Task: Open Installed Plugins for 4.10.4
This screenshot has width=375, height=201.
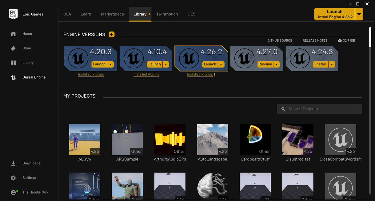Action: pyautogui.click(x=146, y=74)
